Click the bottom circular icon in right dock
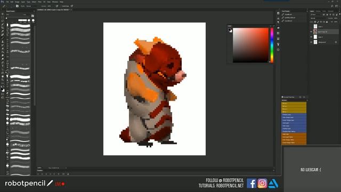This screenshot has width=341, height=192. [278, 50]
